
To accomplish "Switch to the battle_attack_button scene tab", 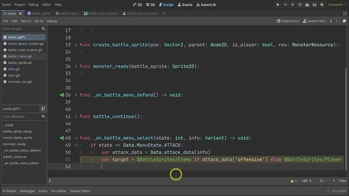I will pos(140,14).
